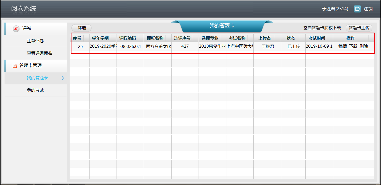Select the 西方音乐文化 course name cell

point(158,47)
